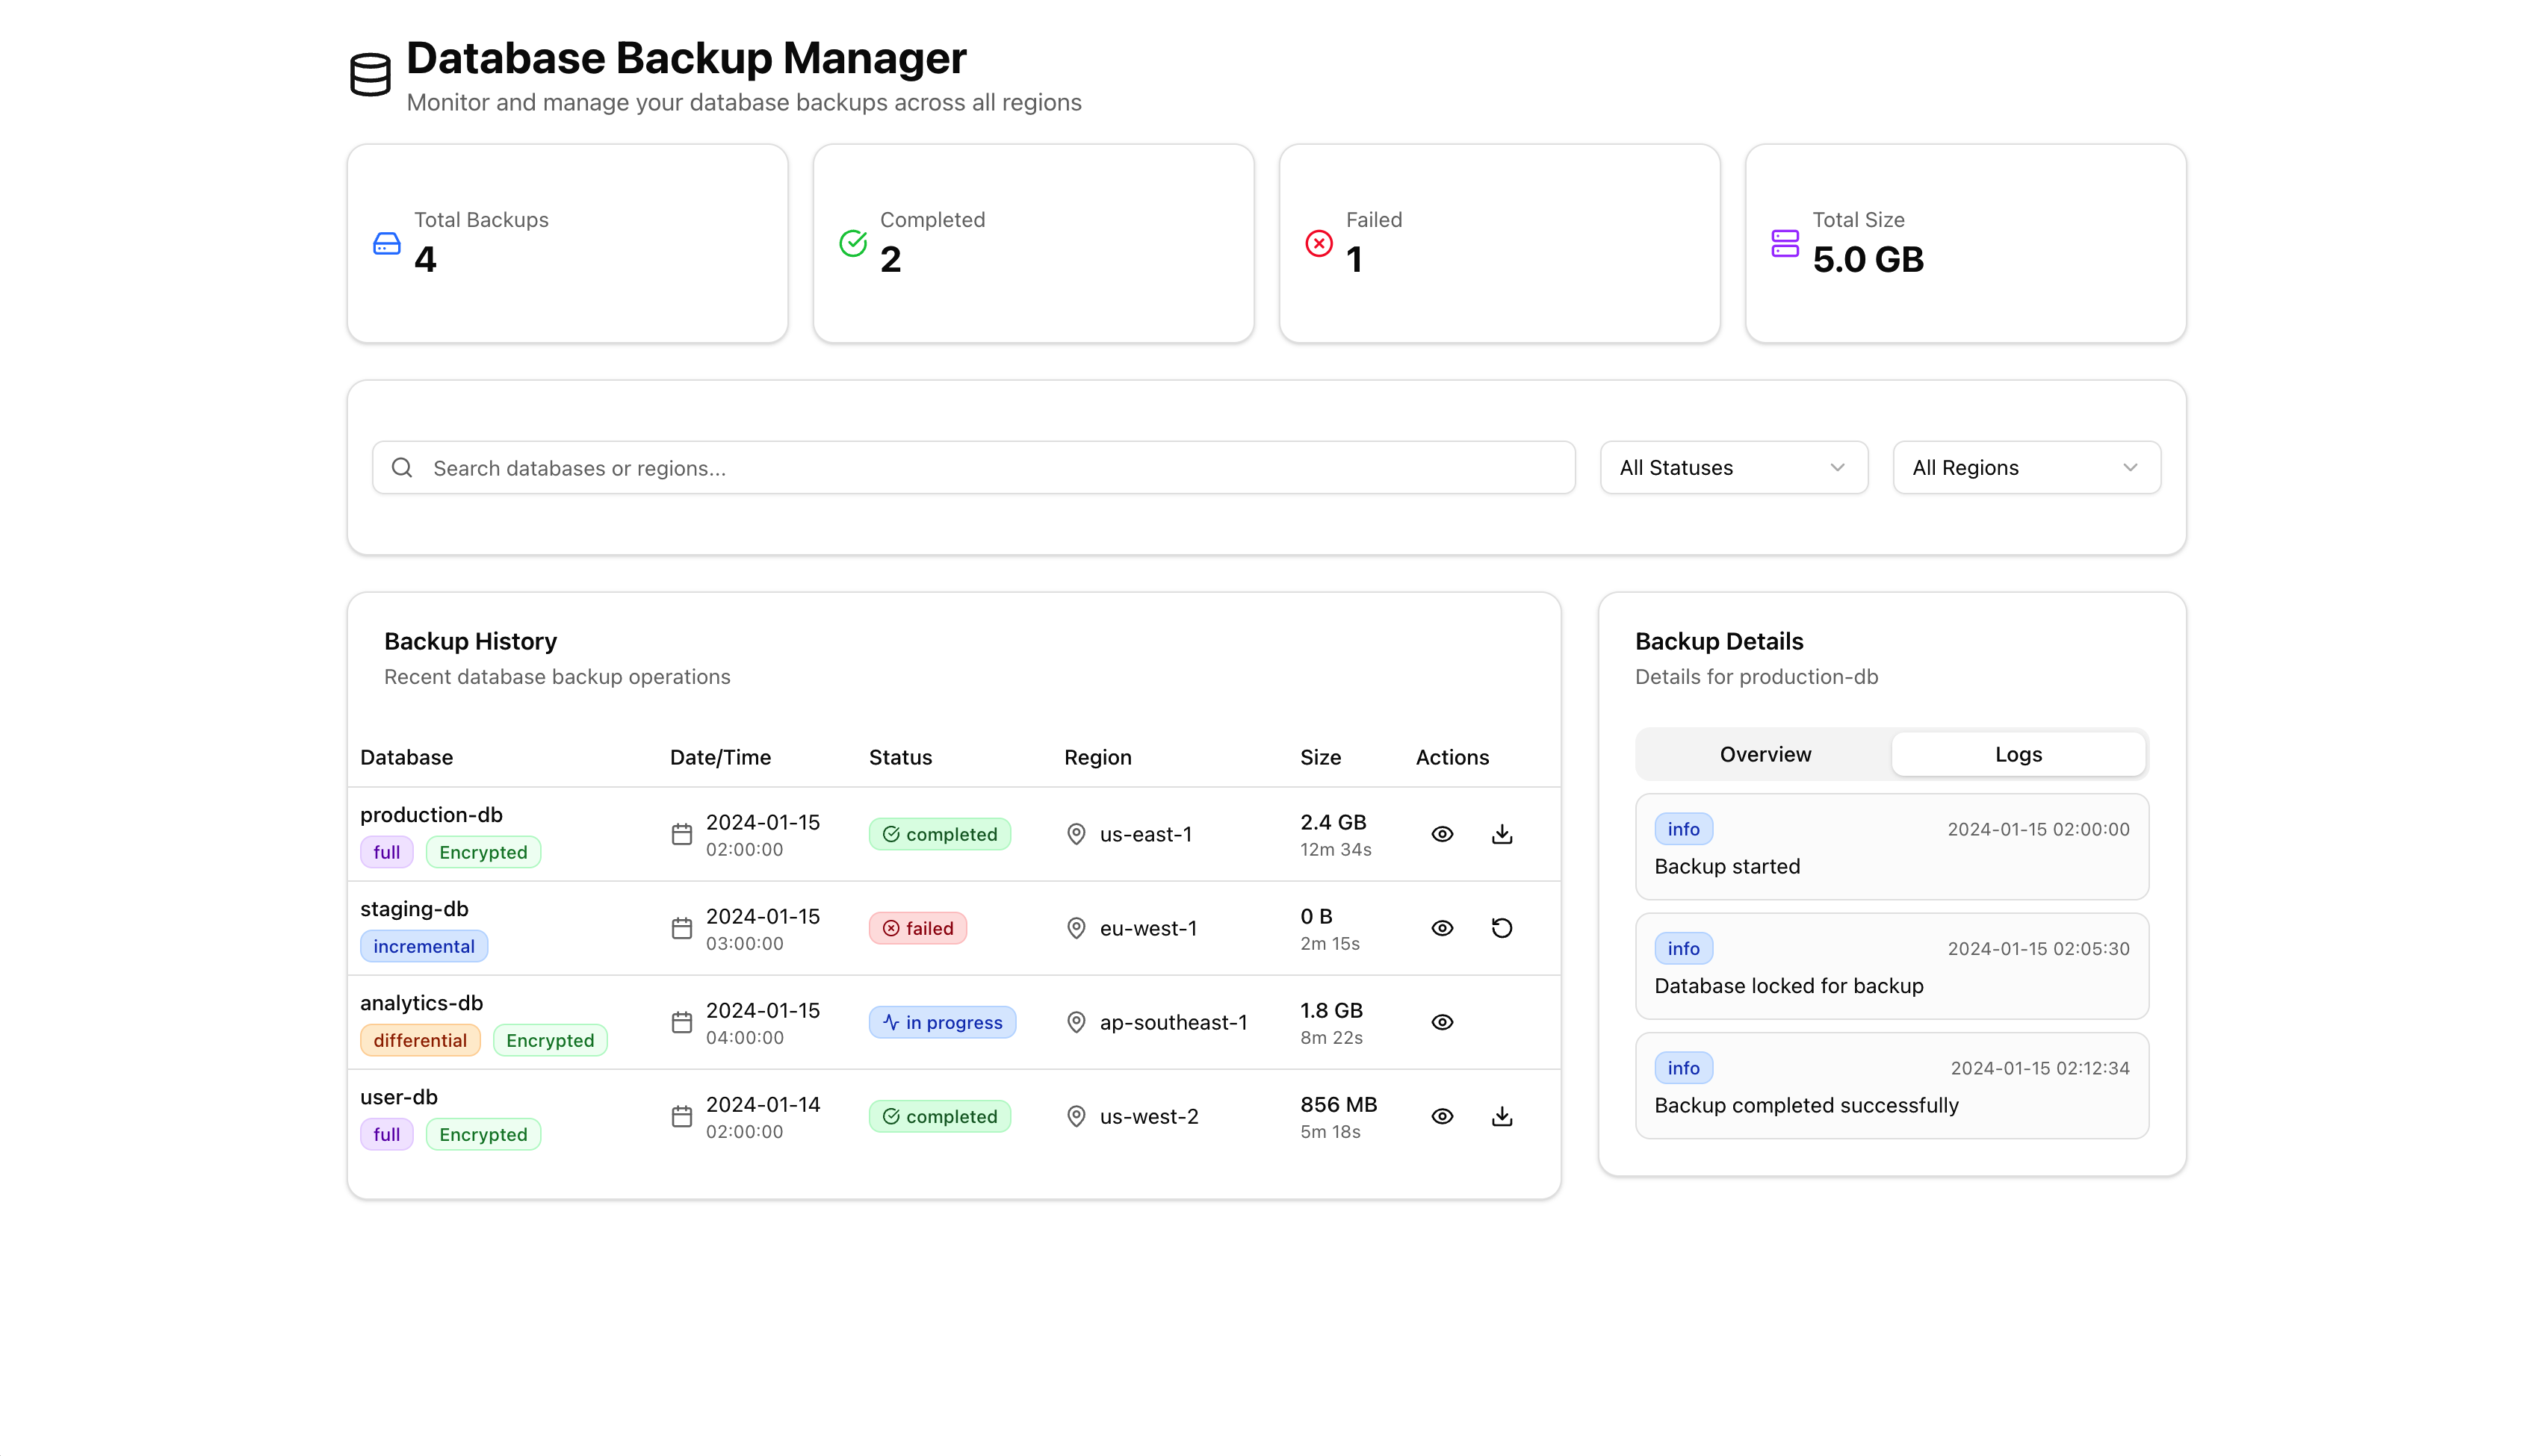This screenshot has width=2531, height=1456.
Task: Click the Encrypted tag under analytics-db
Action: click(x=551, y=1040)
